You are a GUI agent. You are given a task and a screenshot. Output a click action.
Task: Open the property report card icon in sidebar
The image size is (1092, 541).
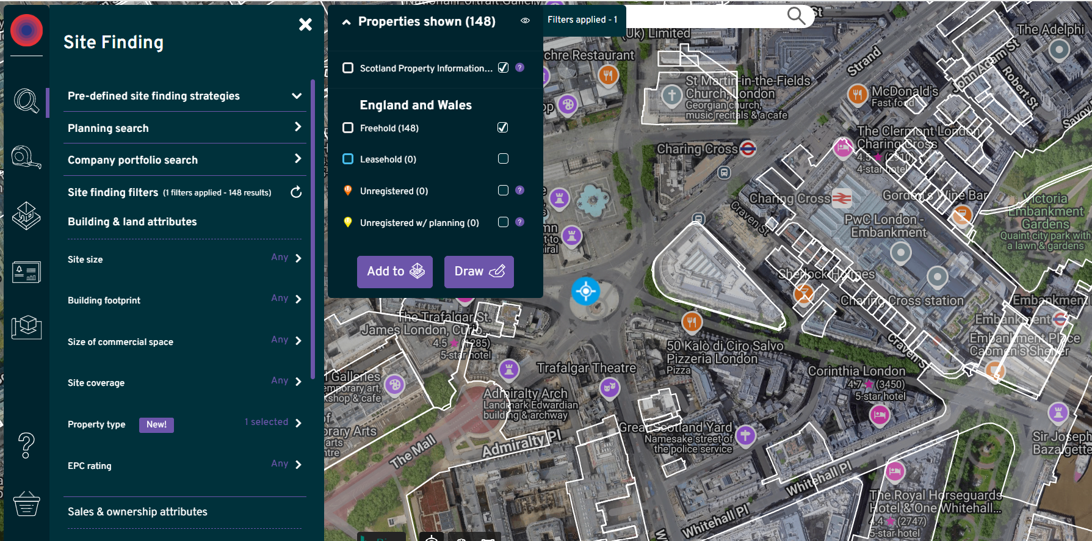pos(26,272)
